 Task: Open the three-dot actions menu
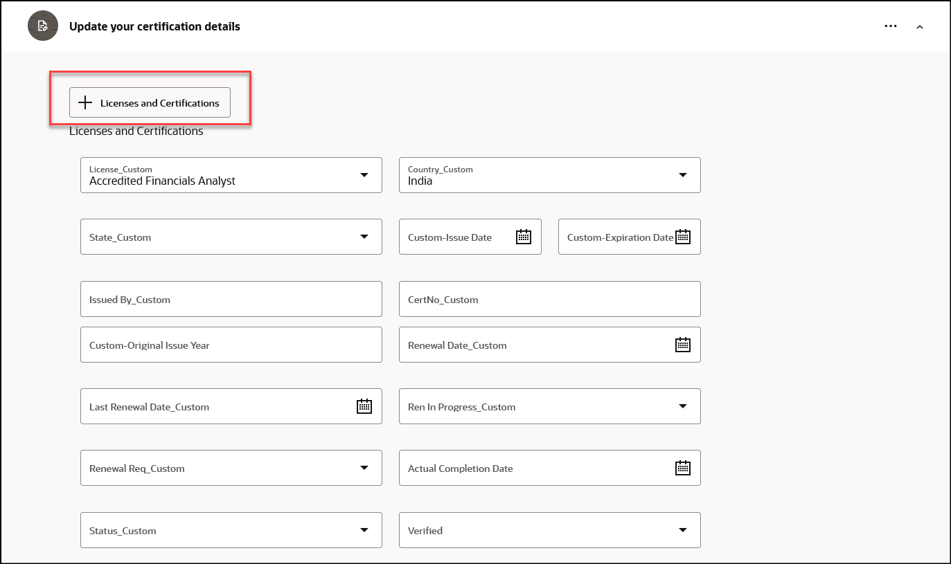(x=891, y=26)
